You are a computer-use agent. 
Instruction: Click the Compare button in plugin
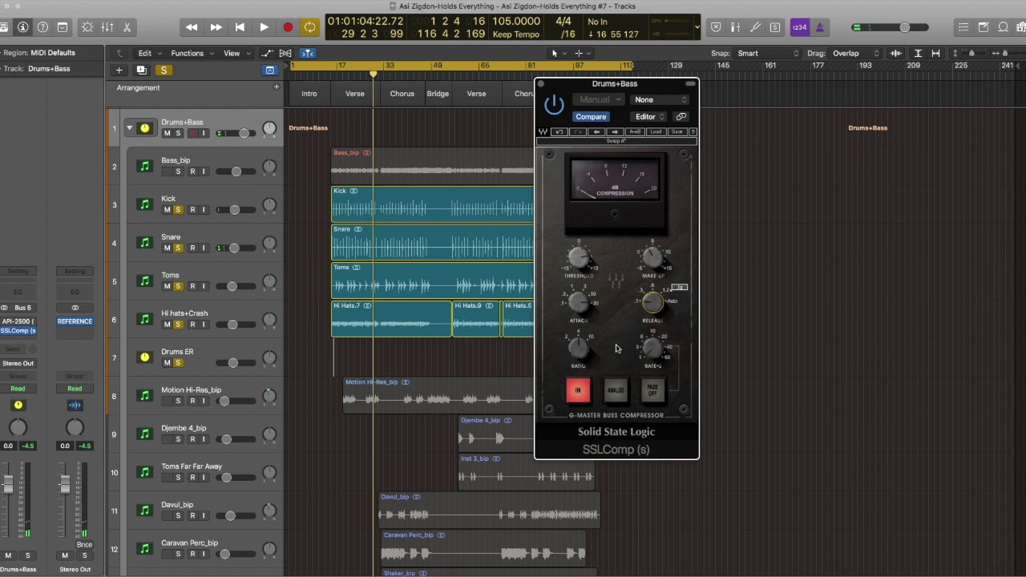tap(591, 117)
